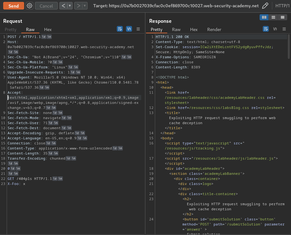Click 'Content-Type: text/html; charset=utf-8' response header

click(x=198, y=42)
